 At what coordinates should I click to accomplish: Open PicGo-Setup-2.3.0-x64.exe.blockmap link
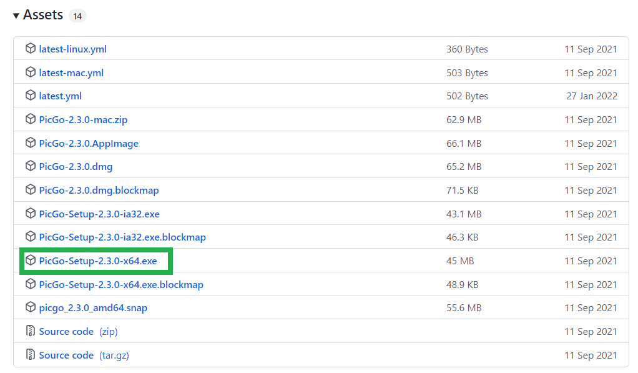click(121, 285)
